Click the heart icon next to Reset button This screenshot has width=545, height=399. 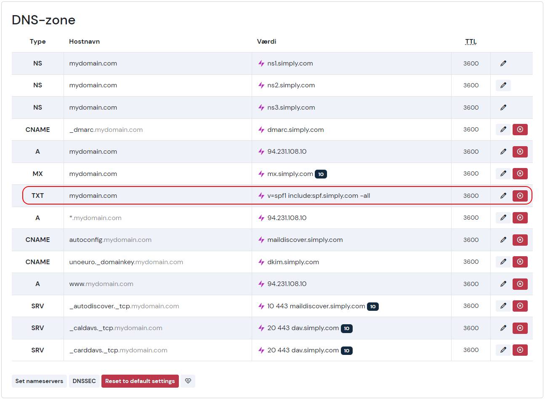188,381
